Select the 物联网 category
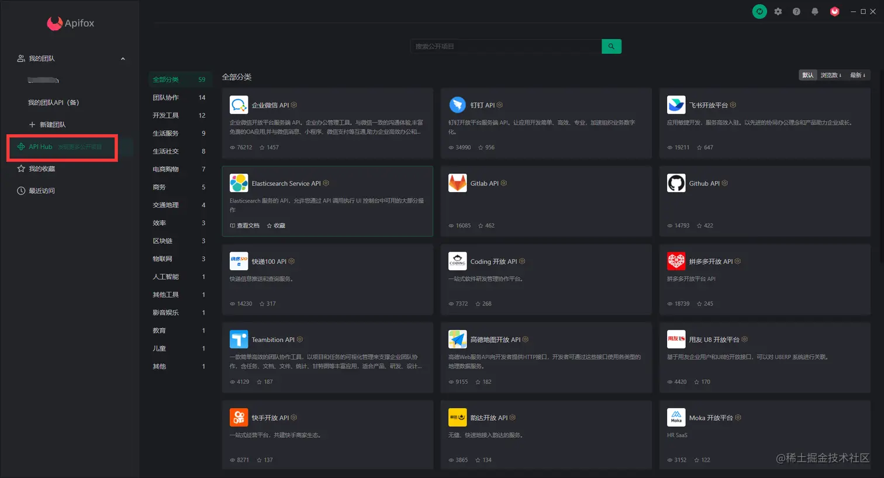This screenshot has height=478, width=884. pos(179,259)
